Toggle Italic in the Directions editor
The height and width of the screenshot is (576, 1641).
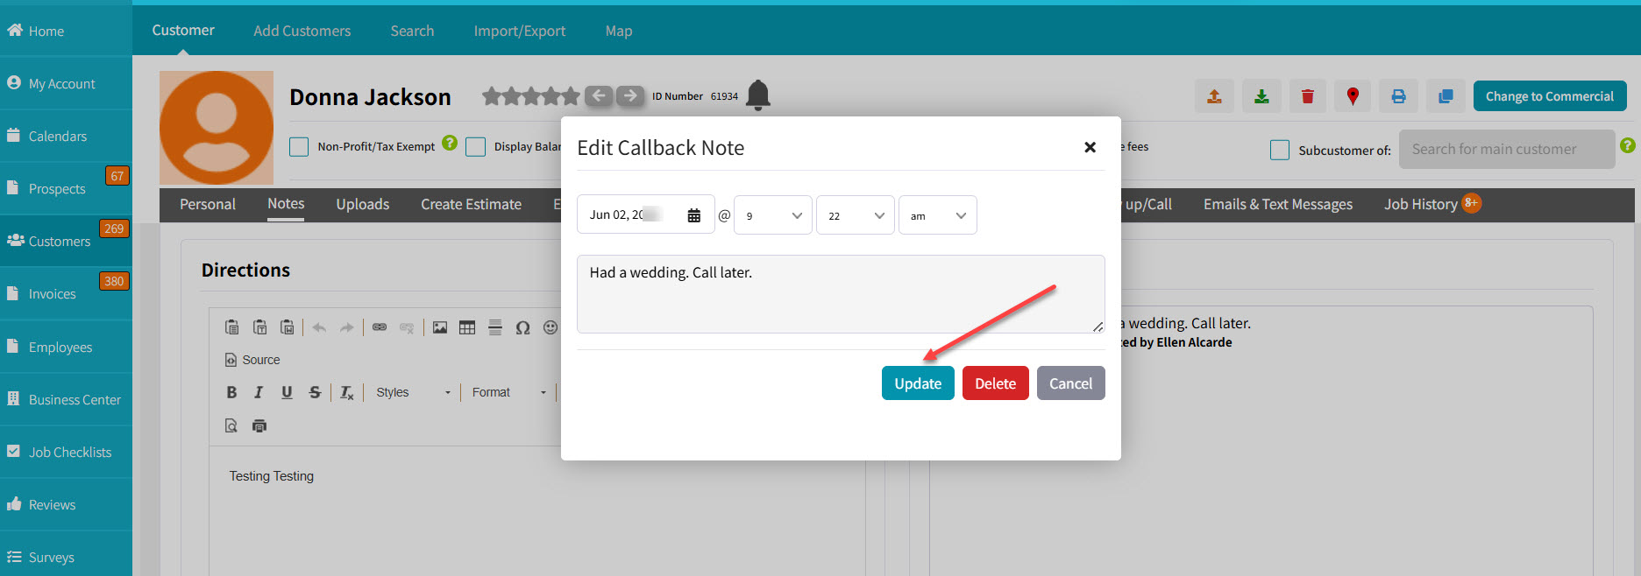pyautogui.click(x=259, y=392)
